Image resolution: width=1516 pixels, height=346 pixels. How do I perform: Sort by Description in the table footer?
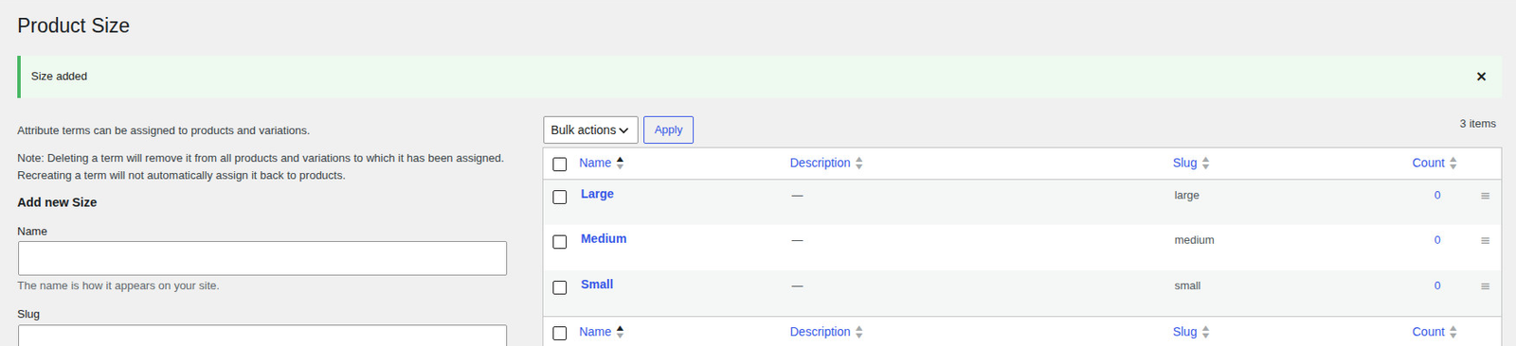coord(826,332)
